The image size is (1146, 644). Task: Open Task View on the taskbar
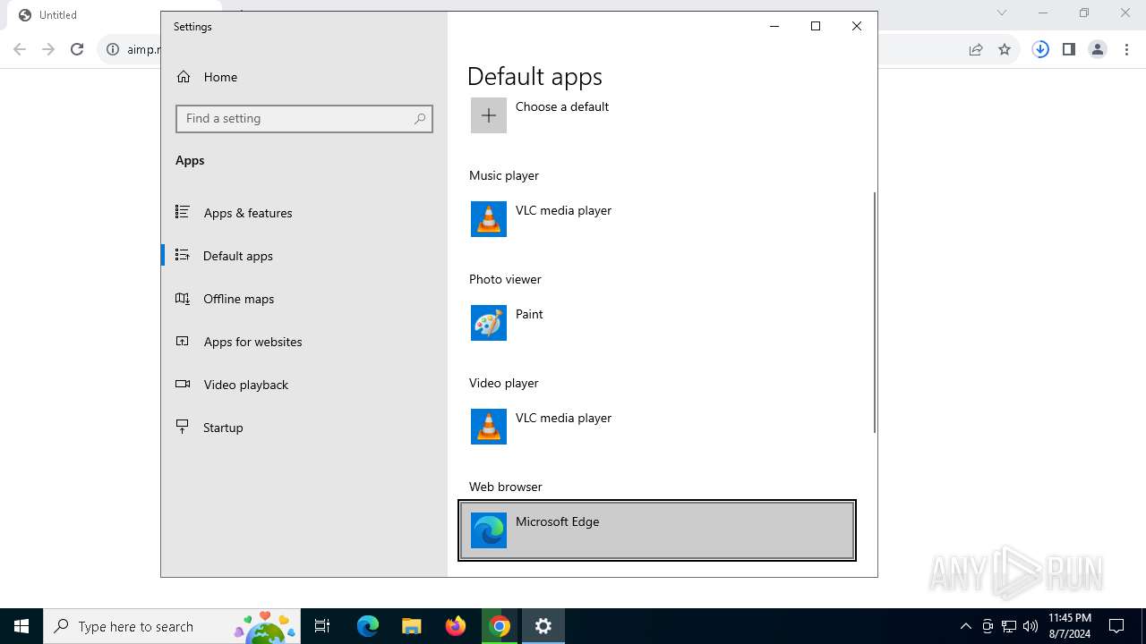click(322, 626)
